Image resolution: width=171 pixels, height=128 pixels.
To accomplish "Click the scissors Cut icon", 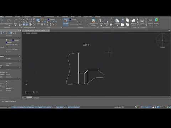I will coord(123,20).
